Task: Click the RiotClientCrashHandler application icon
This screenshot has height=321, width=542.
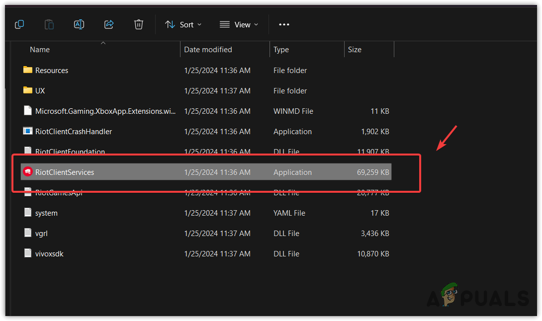Action: tap(28, 131)
